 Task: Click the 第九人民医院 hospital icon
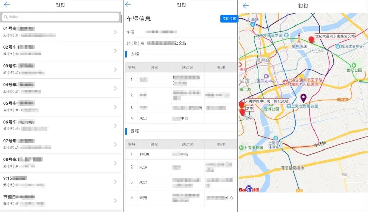(285, 82)
